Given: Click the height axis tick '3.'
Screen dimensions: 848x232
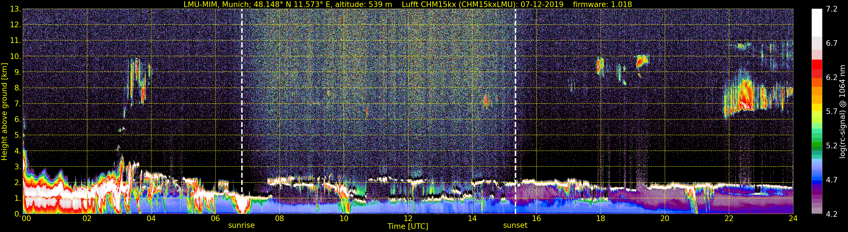Looking at the screenshot, I should coord(18,167).
